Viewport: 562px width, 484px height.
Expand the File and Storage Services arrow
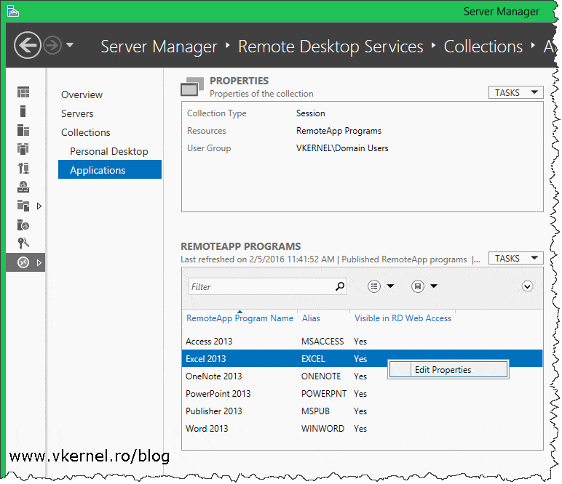coord(39,206)
